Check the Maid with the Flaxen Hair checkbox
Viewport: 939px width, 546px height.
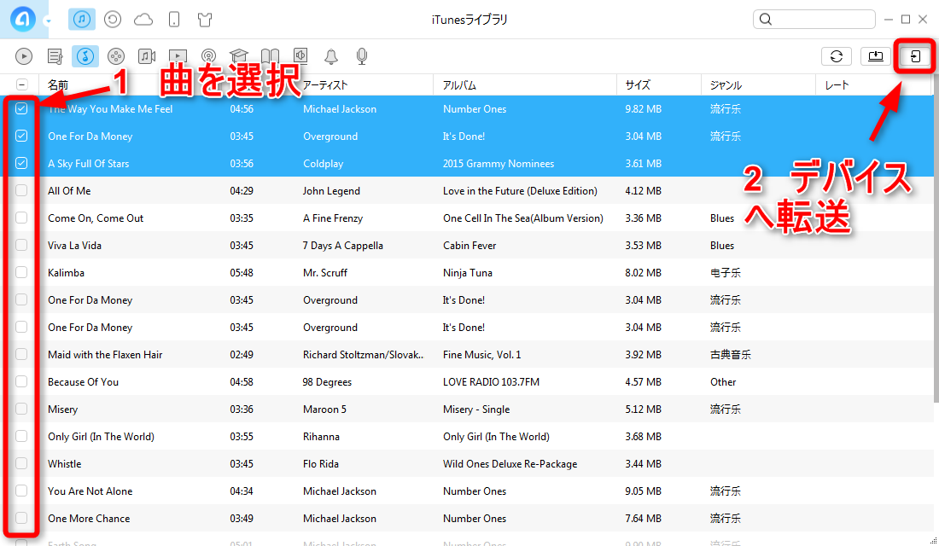[21, 354]
